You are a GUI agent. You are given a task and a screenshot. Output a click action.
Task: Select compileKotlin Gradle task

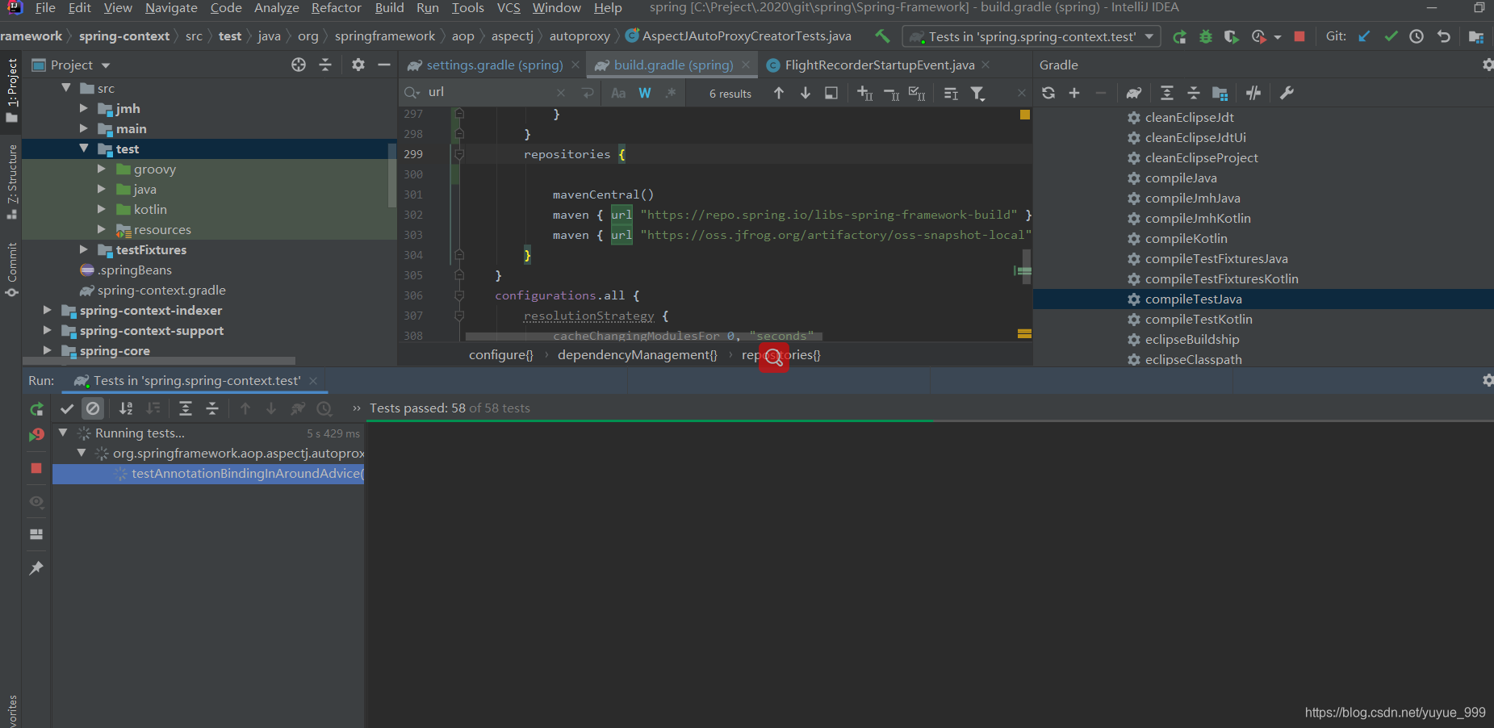point(1186,239)
